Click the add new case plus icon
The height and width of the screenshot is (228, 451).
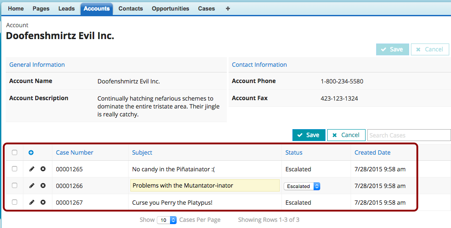pos(31,153)
